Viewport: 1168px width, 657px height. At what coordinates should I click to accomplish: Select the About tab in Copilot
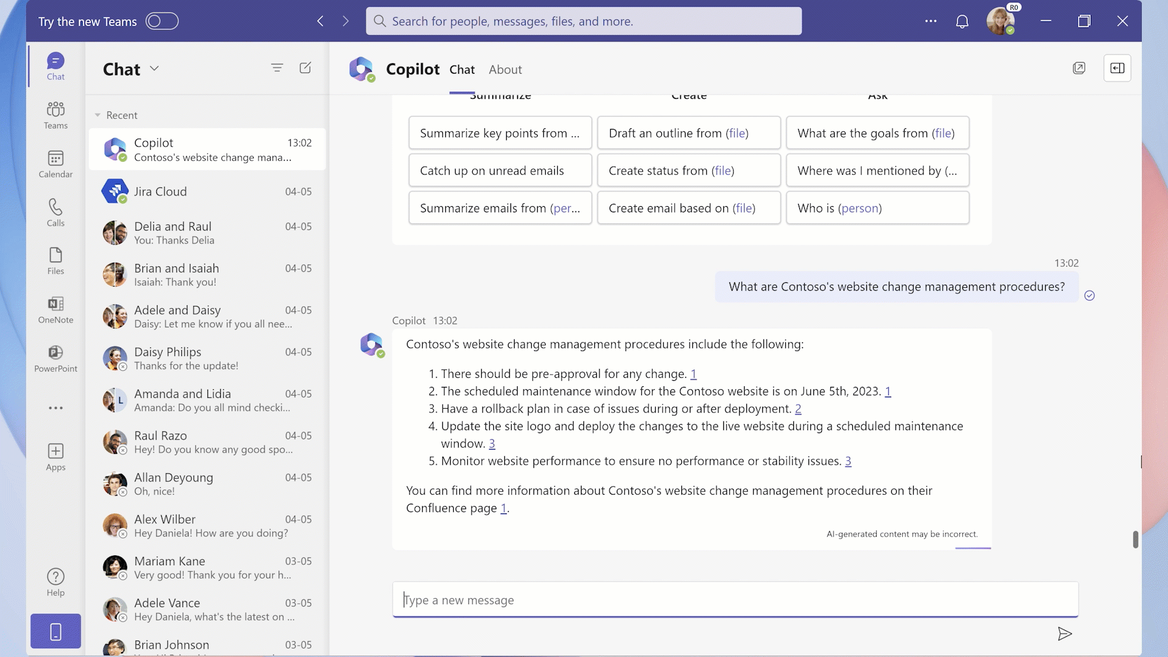click(x=506, y=68)
